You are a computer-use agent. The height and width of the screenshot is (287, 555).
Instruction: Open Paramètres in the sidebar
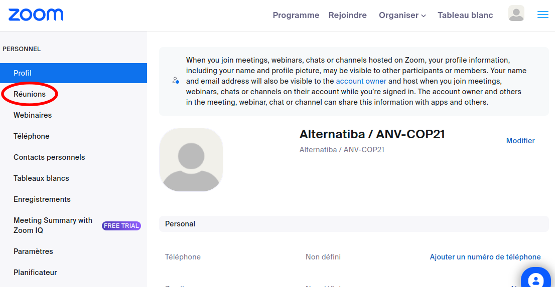point(33,251)
